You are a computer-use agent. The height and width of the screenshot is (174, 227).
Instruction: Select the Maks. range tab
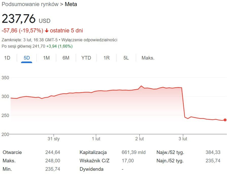tap(148, 58)
